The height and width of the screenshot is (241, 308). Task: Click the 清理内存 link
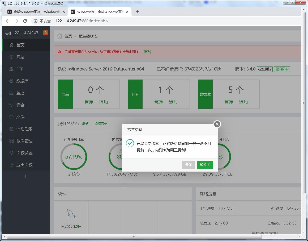tap(101, 123)
